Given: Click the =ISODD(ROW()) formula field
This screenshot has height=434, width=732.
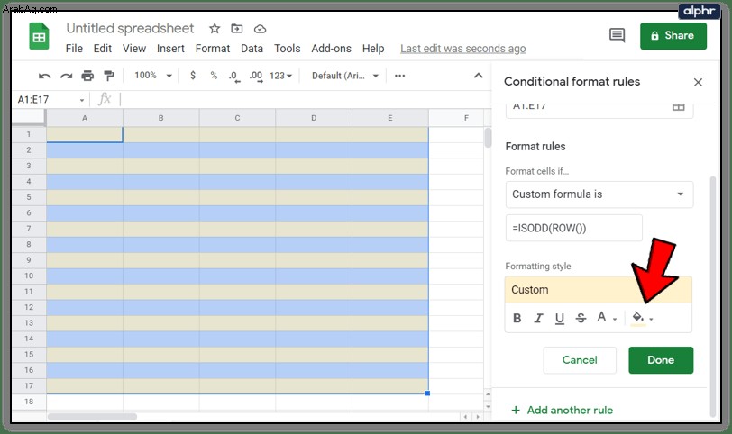Looking at the screenshot, I should pyautogui.click(x=573, y=228).
